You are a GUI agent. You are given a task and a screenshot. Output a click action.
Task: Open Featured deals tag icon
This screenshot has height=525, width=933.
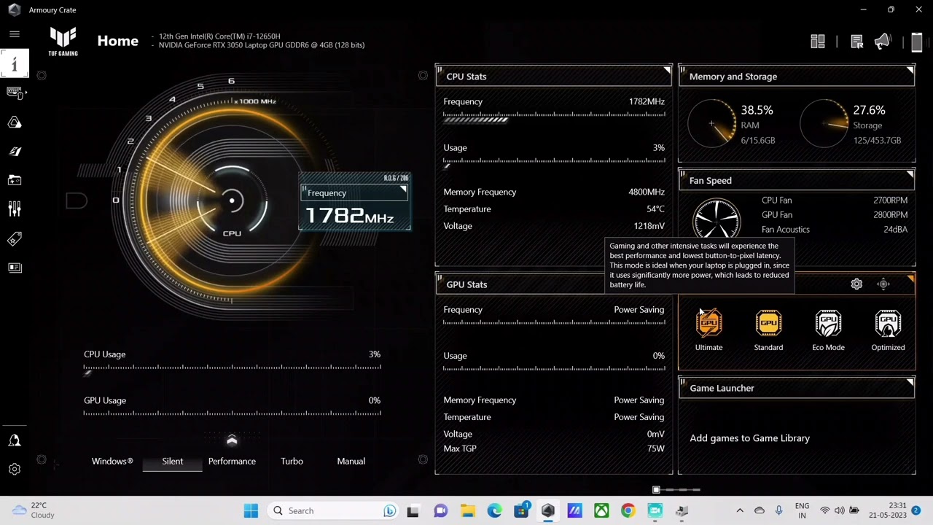pyautogui.click(x=14, y=238)
